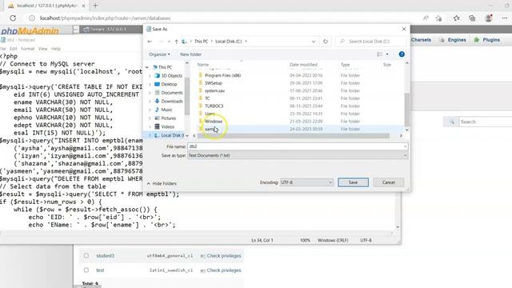Click New folder in Save As
This screenshot has height=288, width=512.
[190, 54]
